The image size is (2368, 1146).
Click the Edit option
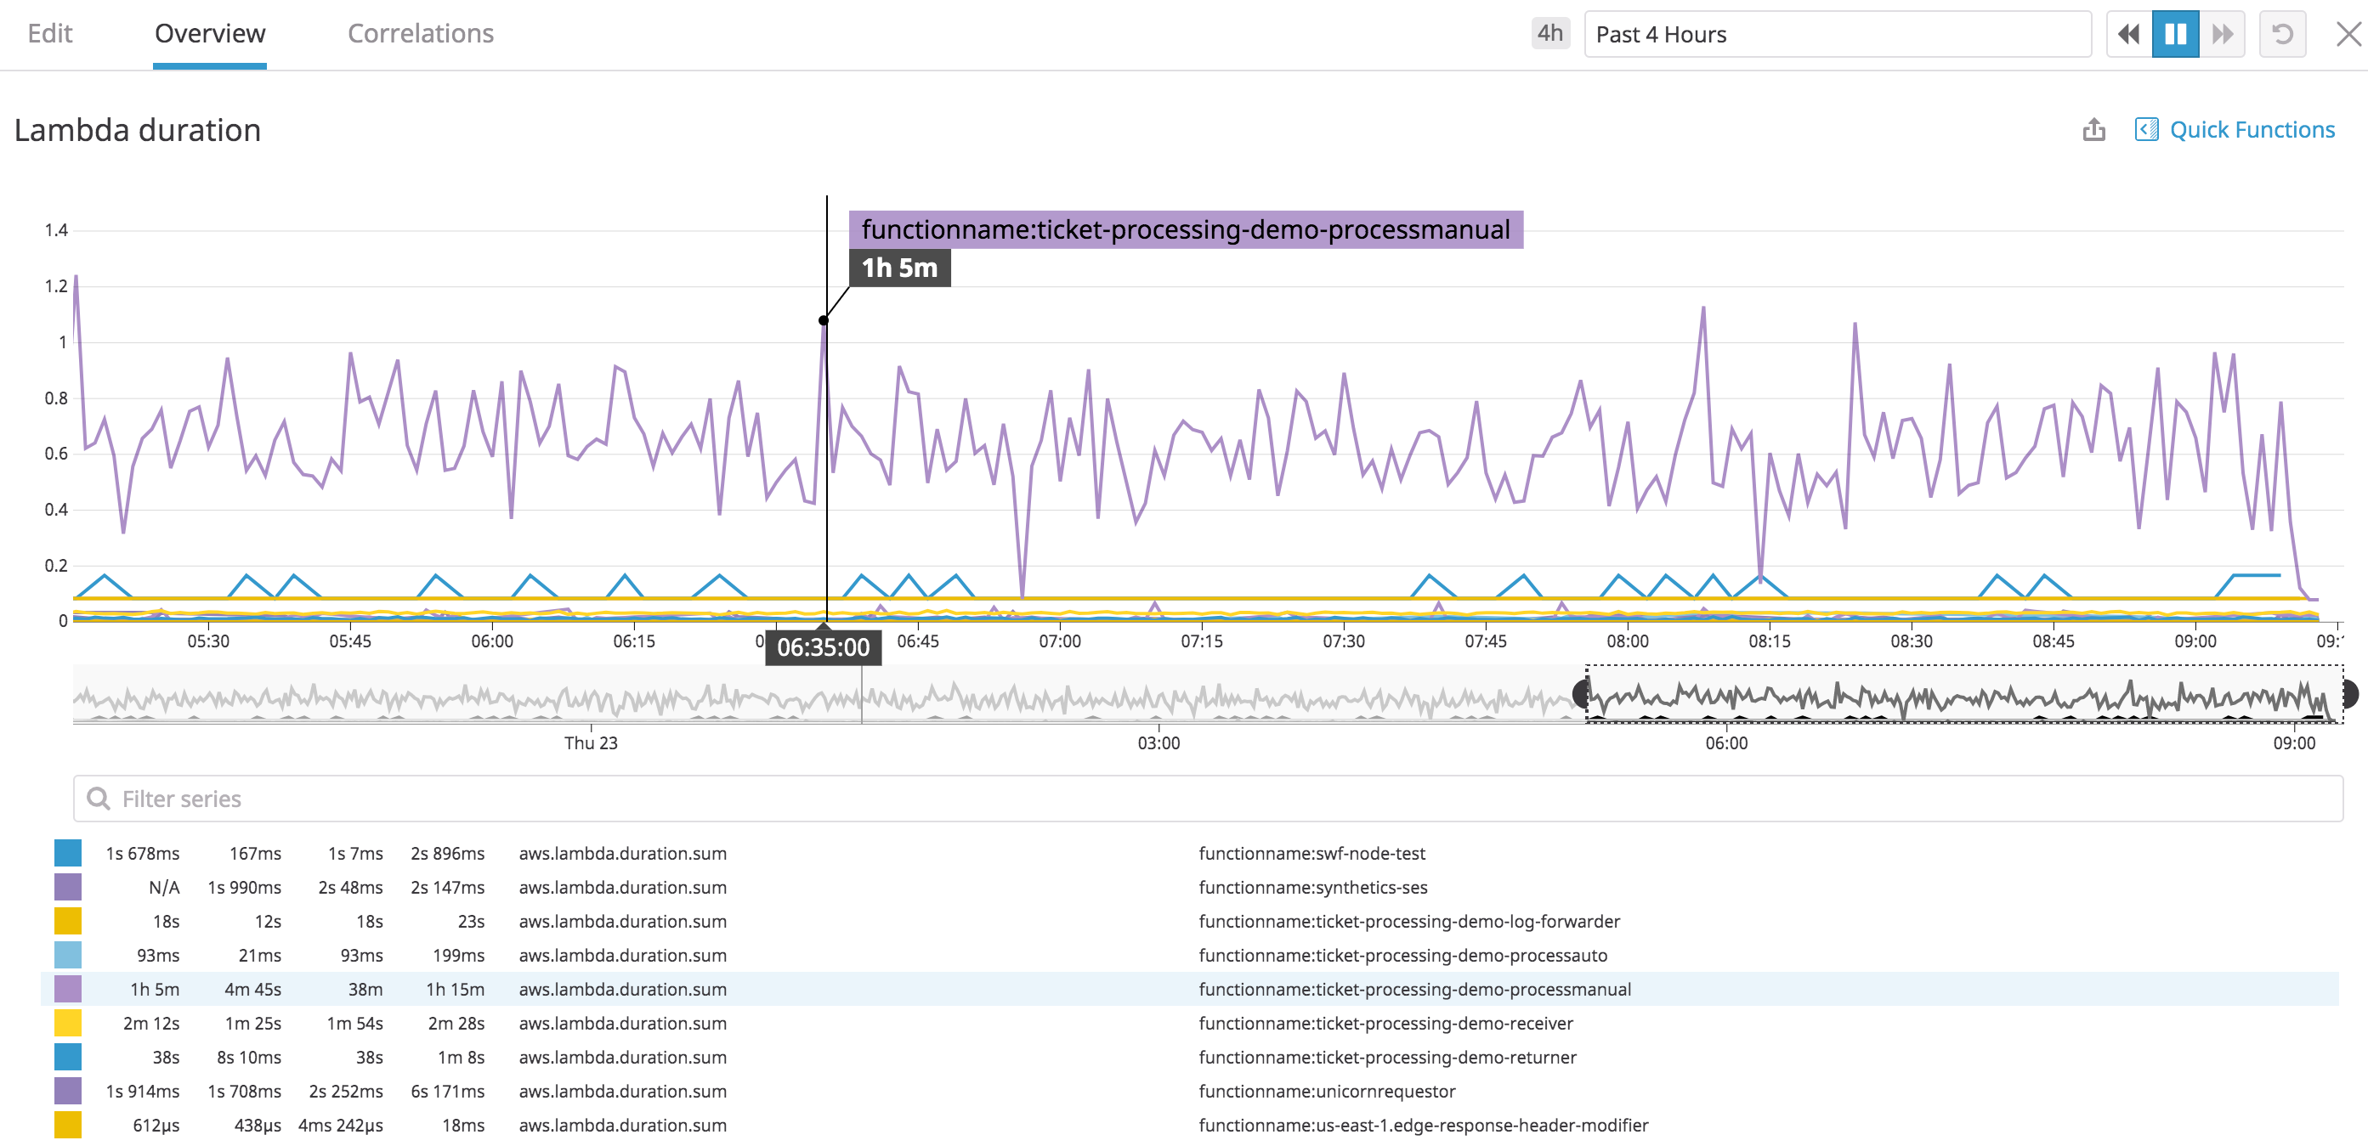49,33
